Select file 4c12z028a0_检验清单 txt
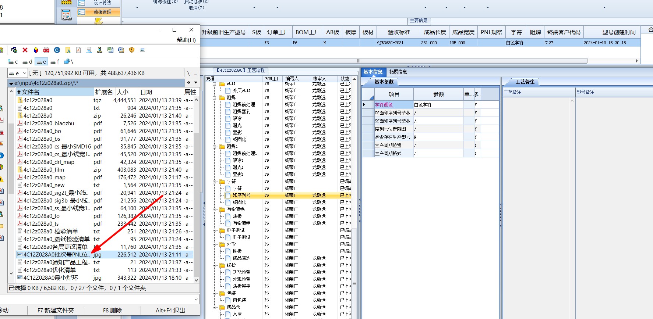 click(x=105, y=232)
